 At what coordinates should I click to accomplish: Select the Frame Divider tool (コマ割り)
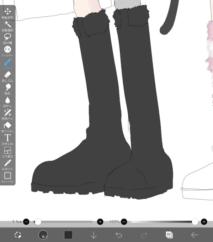(x=7, y=152)
